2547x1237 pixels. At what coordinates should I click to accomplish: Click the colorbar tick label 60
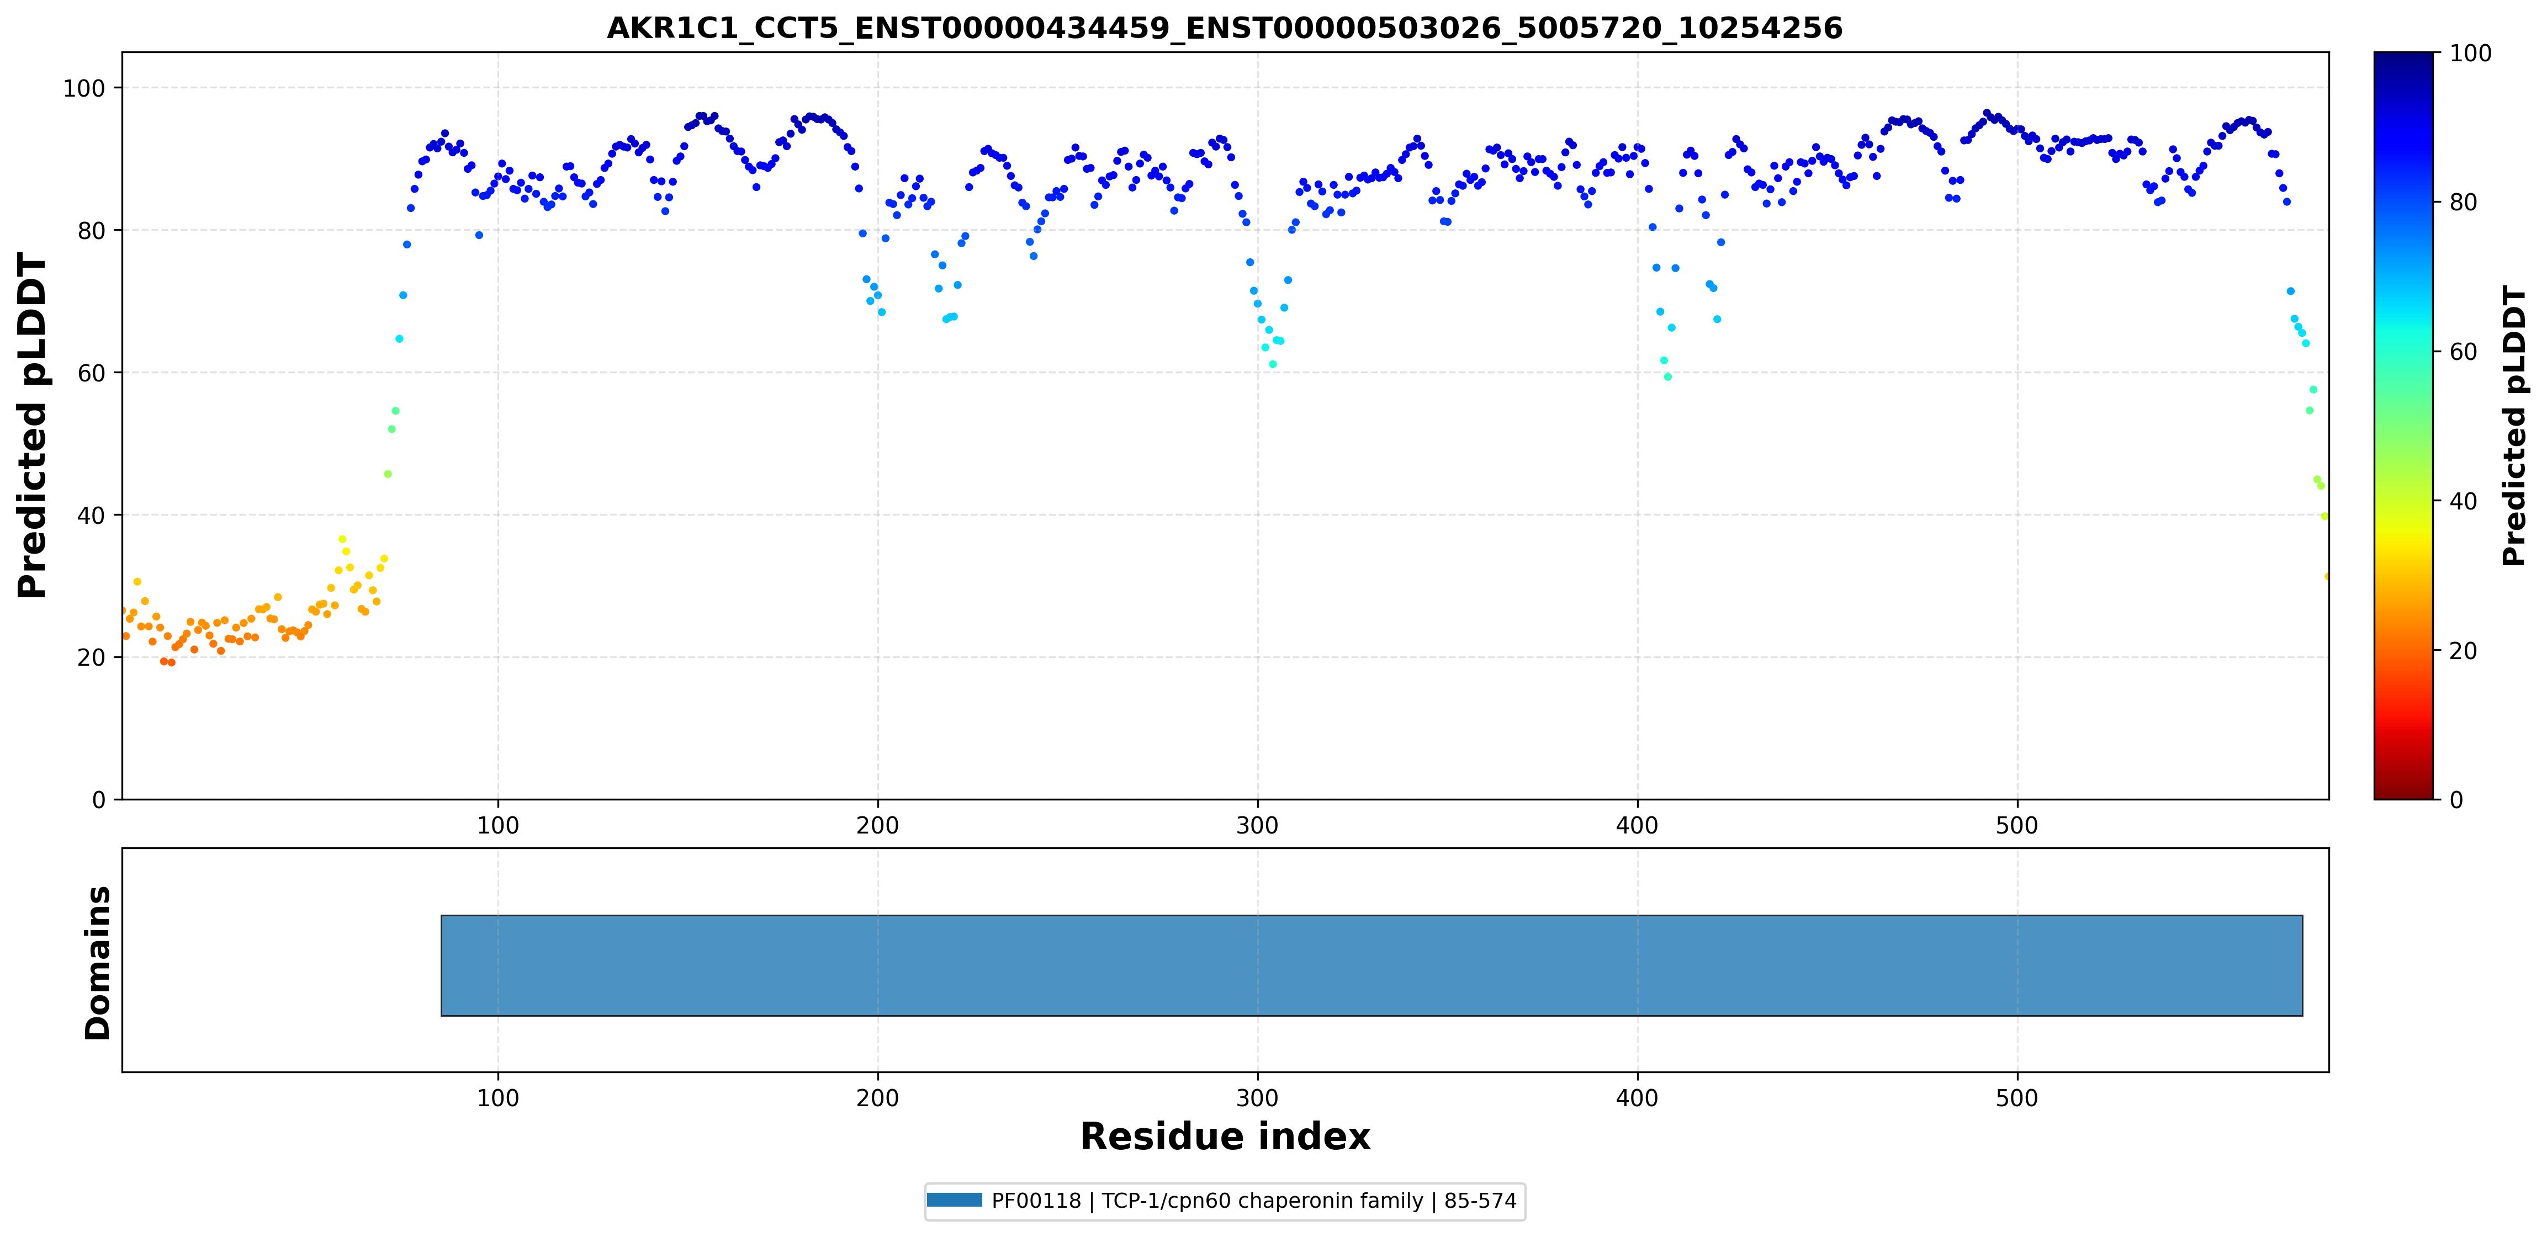click(x=2462, y=352)
